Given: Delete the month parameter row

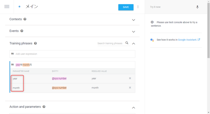Looking at the screenshot, I should coord(130,88).
